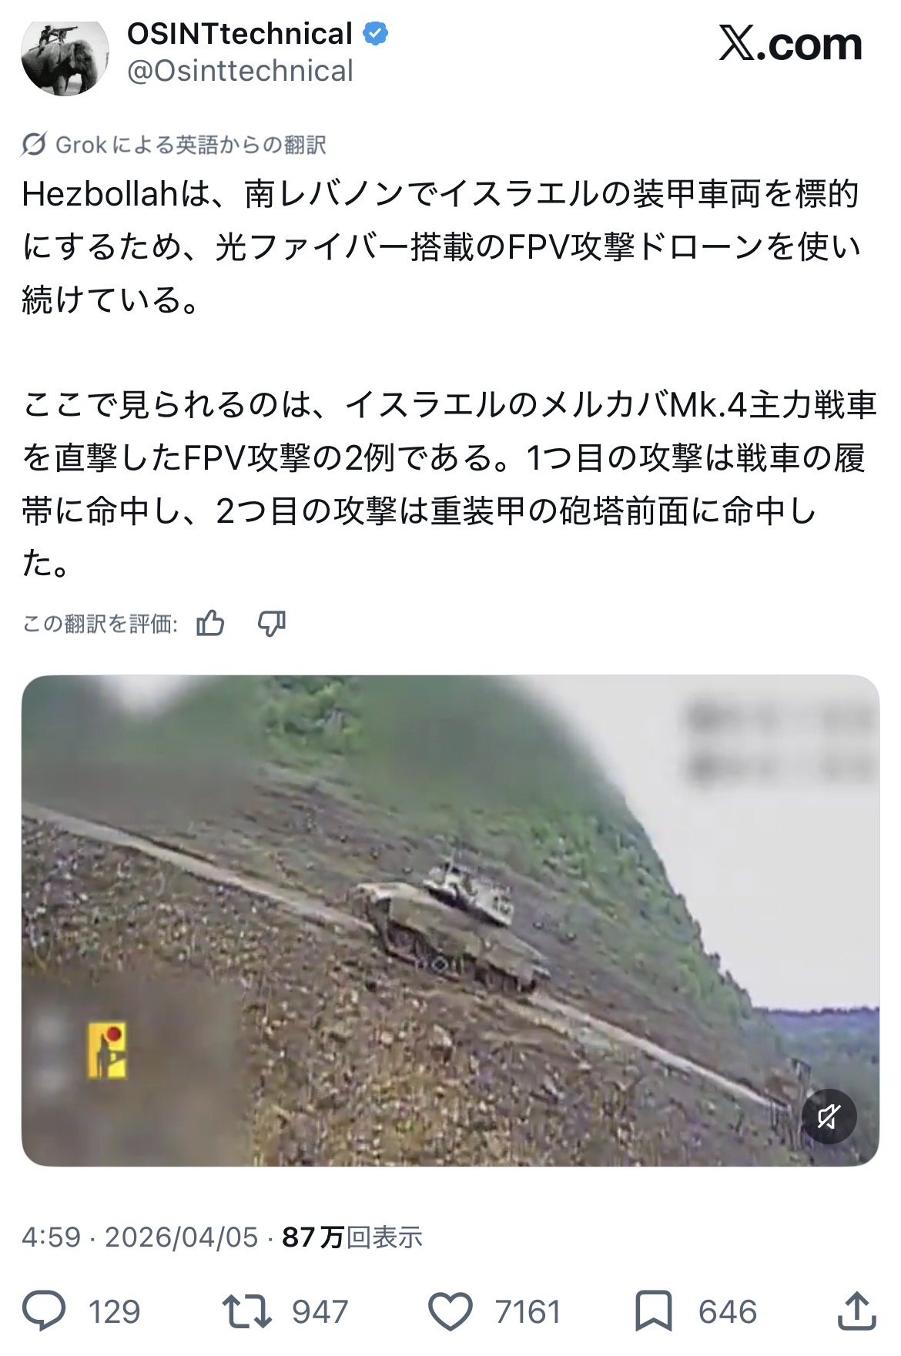Tap the share upload icon

coord(856,1311)
